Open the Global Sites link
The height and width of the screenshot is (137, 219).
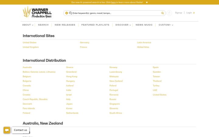tap(143, 47)
